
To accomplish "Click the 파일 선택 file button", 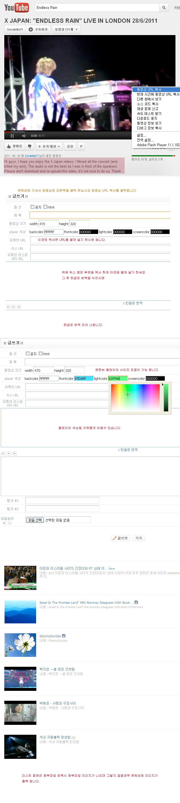I will click(35, 520).
